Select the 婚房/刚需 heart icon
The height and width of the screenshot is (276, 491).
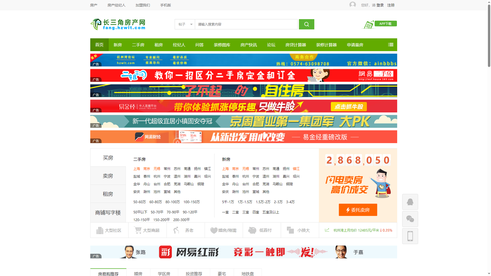pyautogui.click(x=214, y=230)
